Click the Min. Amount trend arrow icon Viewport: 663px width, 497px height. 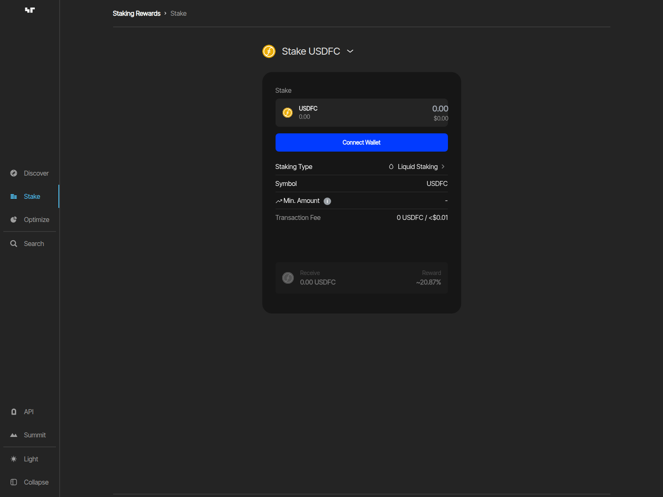[279, 201]
